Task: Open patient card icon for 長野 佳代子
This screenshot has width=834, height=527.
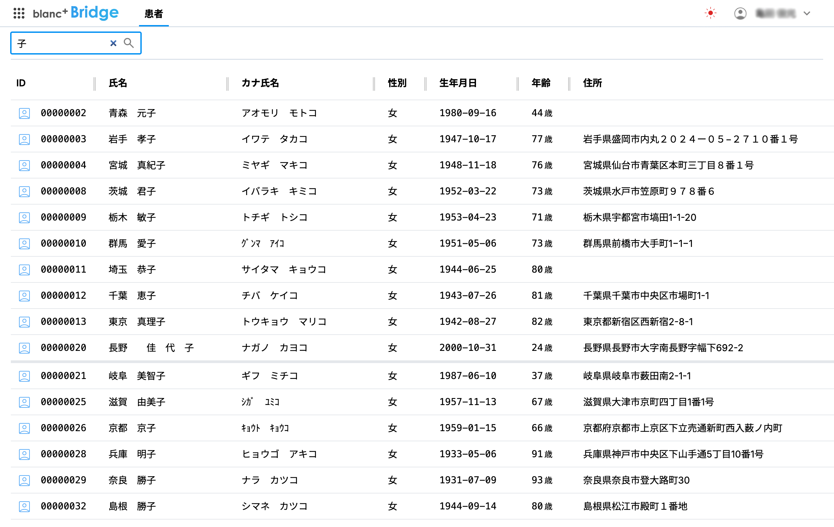Action: 24,348
